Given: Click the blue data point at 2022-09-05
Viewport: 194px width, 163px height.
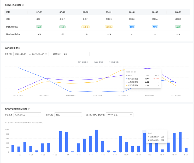Looking at the screenshot, I should click(x=123, y=92).
